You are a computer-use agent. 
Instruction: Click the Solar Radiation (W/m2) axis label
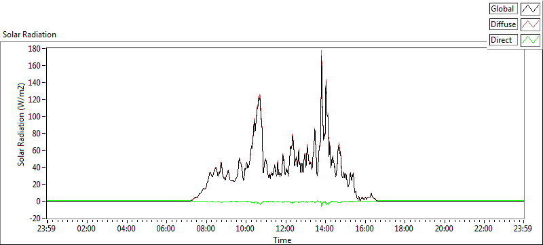click(22, 125)
